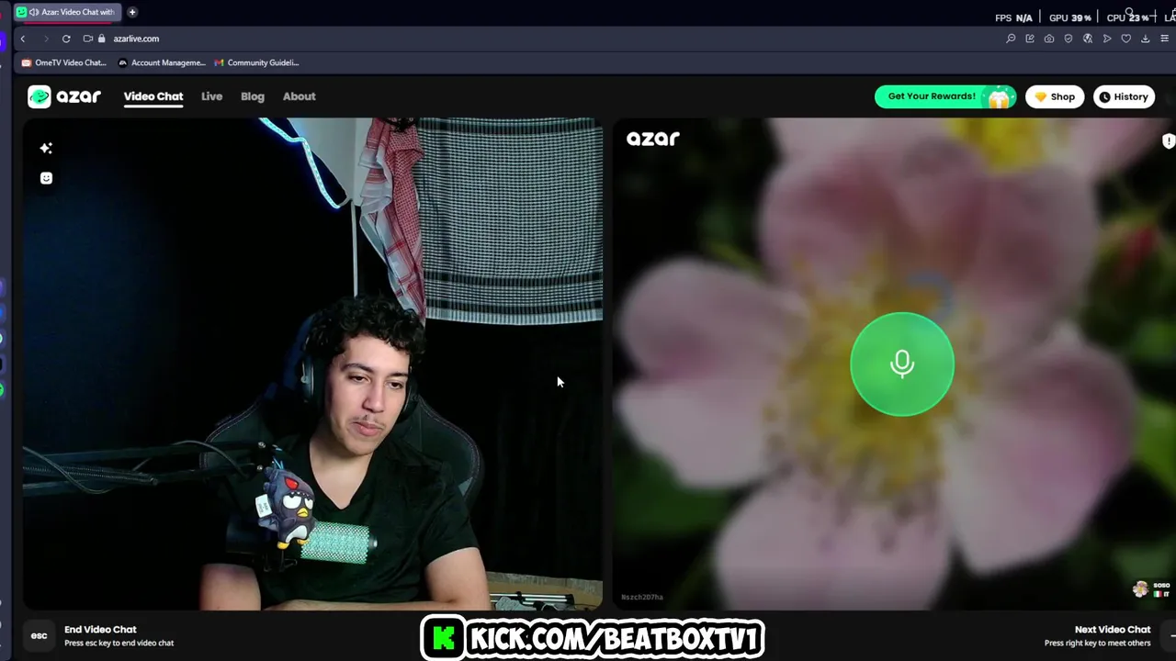
Task: Click the edit page toolbar icon
Action: pos(1030,39)
